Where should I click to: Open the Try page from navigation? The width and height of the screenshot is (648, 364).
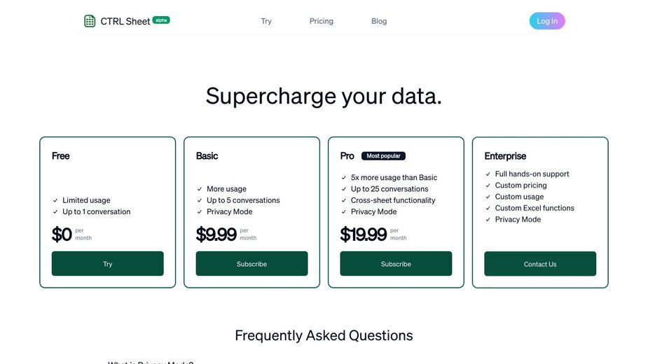266,21
